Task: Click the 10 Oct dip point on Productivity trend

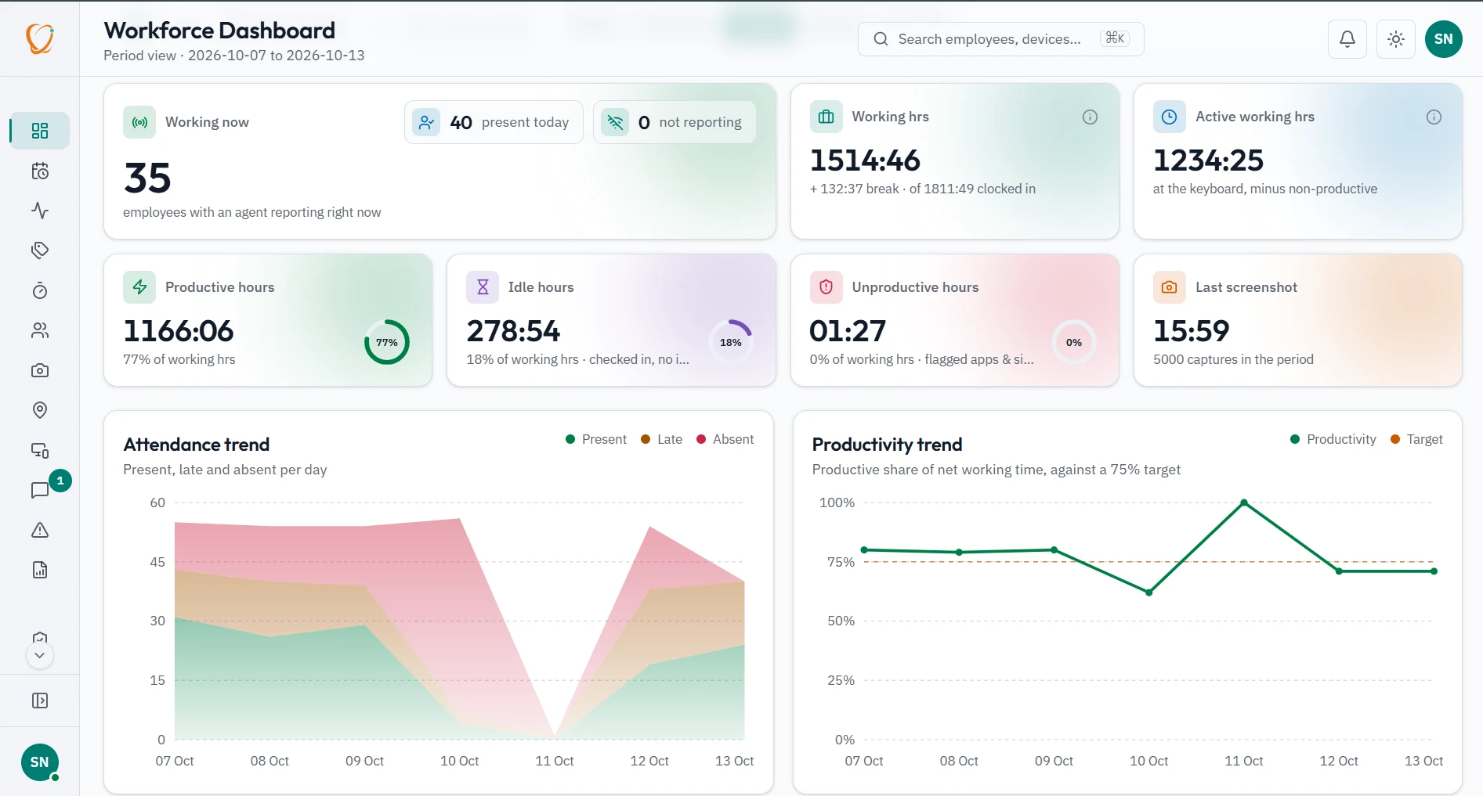Action: [1149, 592]
